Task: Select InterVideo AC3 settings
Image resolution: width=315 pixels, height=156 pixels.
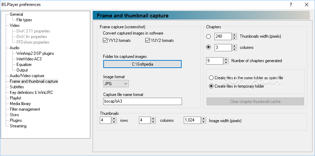Action: point(29,59)
